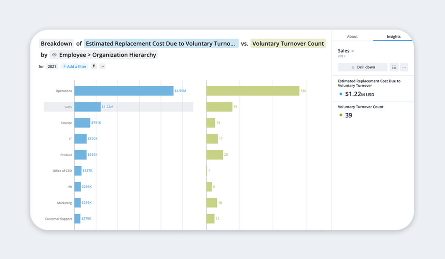This screenshot has width=445, height=259.
Task: Switch to the About tab
Action: click(x=352, y=36)
